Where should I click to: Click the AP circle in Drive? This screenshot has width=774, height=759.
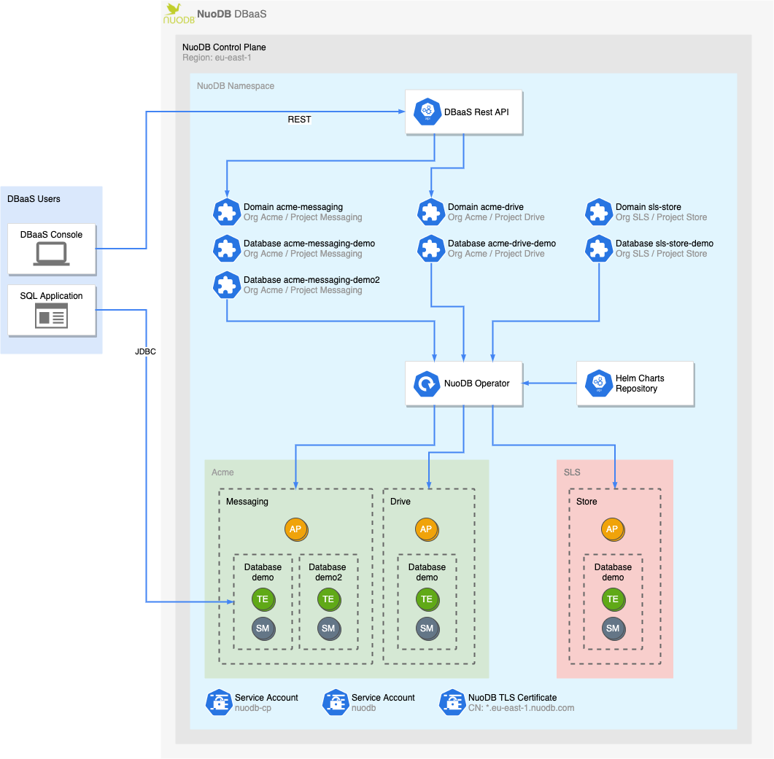tap(427, 529)
